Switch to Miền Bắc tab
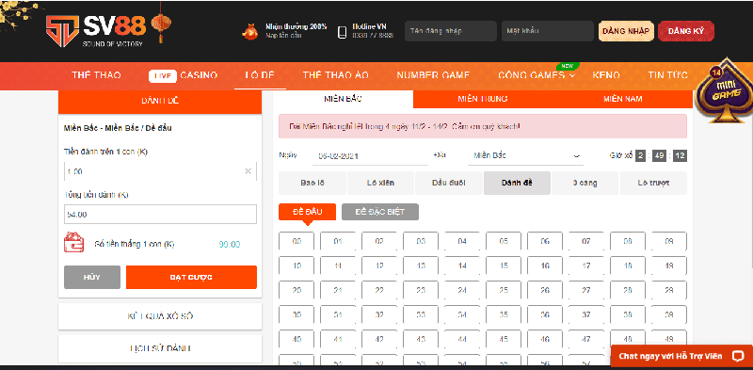The height and width of the screenshot is (370, 753). [343, 99]
